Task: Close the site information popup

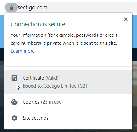Action: click(x=126, y=19)
